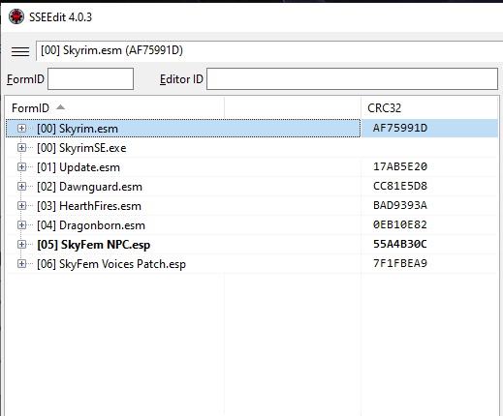
Task: Click CRC32 value 17AB5E20
Action: coord(400,166)
